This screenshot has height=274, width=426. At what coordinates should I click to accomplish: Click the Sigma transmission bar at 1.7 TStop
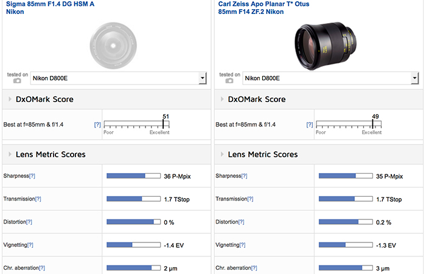click(x=134, y=199)
